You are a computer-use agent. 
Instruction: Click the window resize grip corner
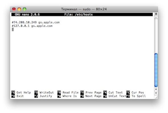pos(156,97)
